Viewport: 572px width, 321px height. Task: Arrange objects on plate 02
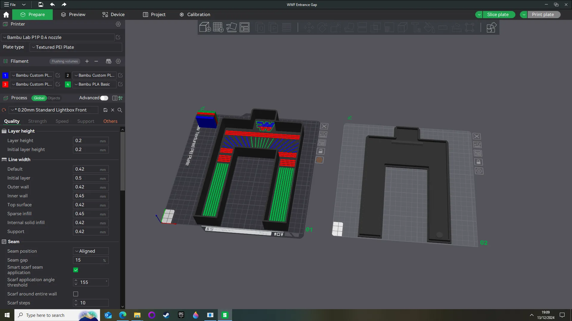[x=478, y=153]
